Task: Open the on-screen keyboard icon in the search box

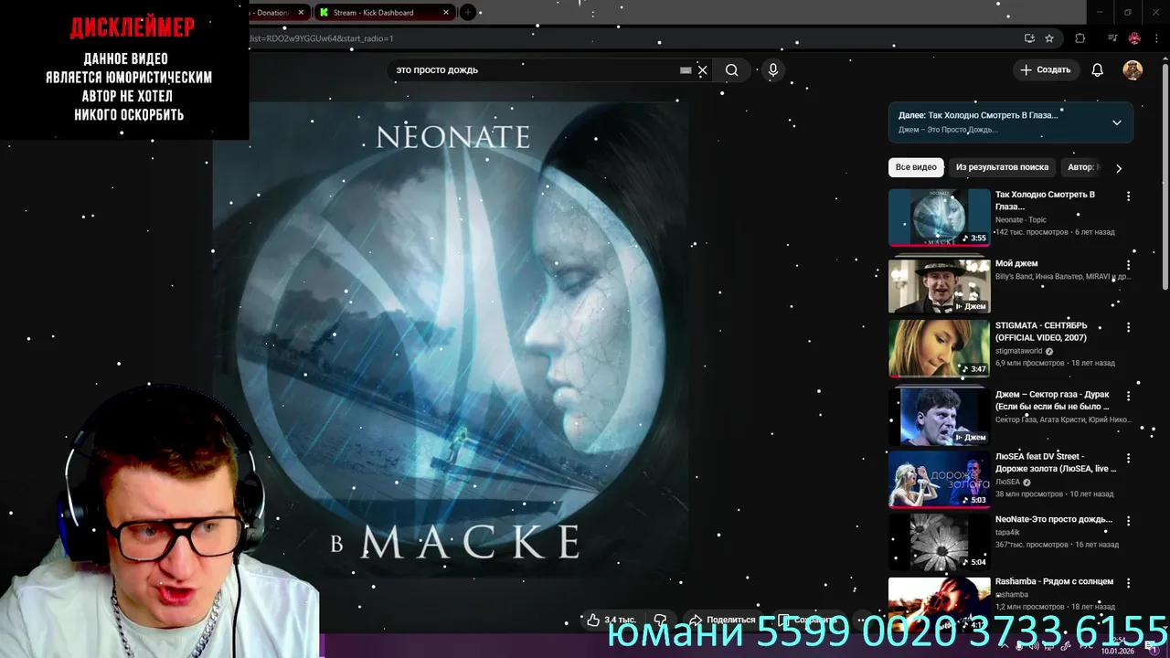Action: (x=686, y=70)
